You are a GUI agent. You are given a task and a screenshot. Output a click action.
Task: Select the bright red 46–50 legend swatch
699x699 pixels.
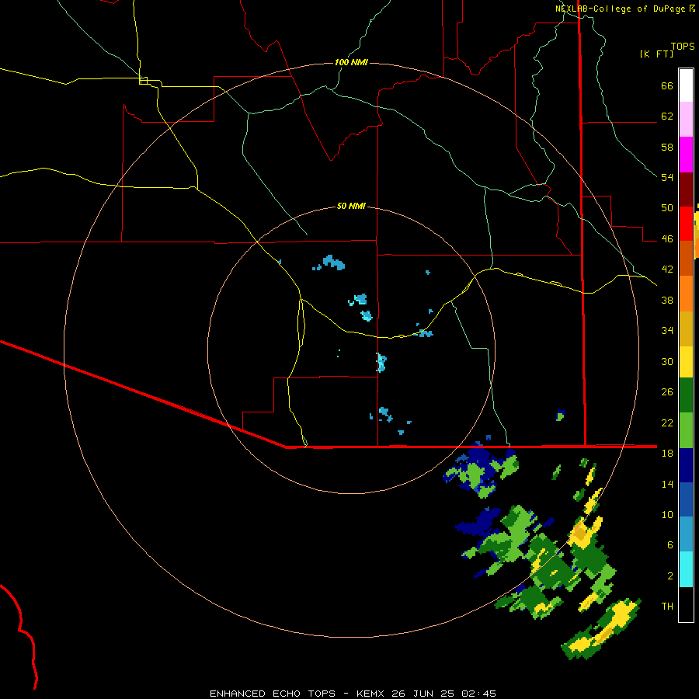tap(686, 224)
